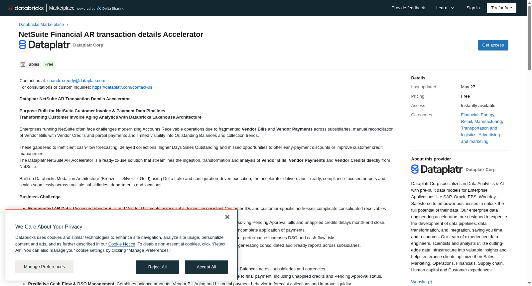Expand the Learn dropdown menu
The image size is (532, 286).
coord(445,8)
